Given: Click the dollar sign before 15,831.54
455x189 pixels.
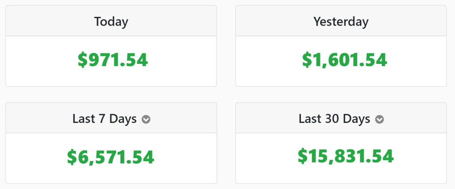Looking at the screenshot, I should click(303, 156).
